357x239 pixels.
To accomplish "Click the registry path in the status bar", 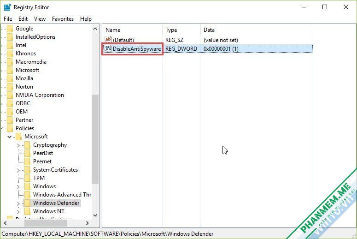I will (x=107, y=234).
